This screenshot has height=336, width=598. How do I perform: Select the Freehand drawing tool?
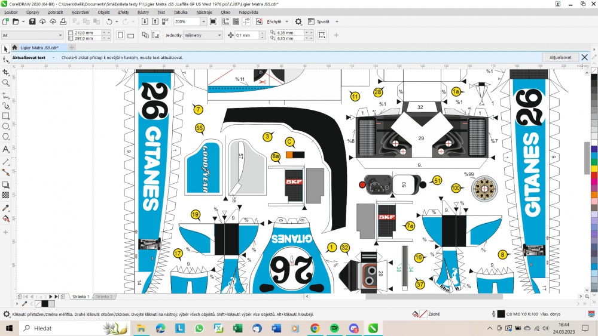6,95
